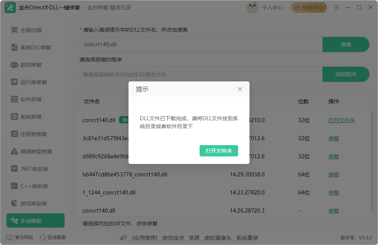Click the 系统异常 gear icon
Screen dimensions: 378x245
[x=14, y=116]
